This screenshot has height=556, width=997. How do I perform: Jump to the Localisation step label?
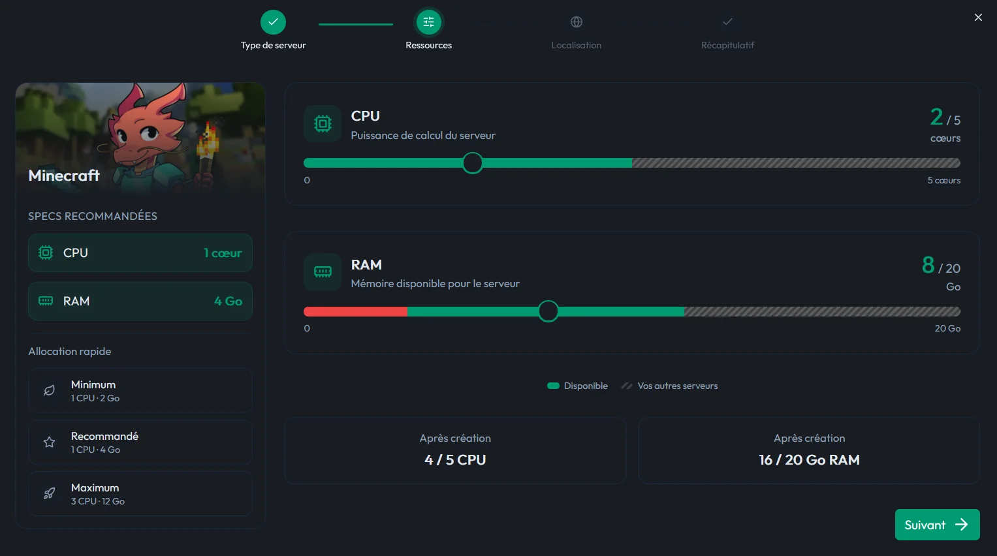(x=577, y=45)
